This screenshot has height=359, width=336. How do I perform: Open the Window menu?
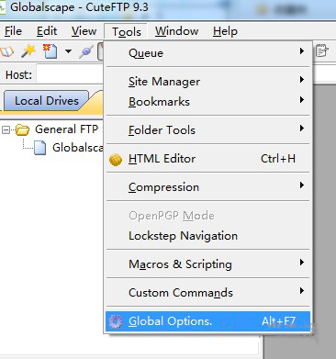[176, 31]
